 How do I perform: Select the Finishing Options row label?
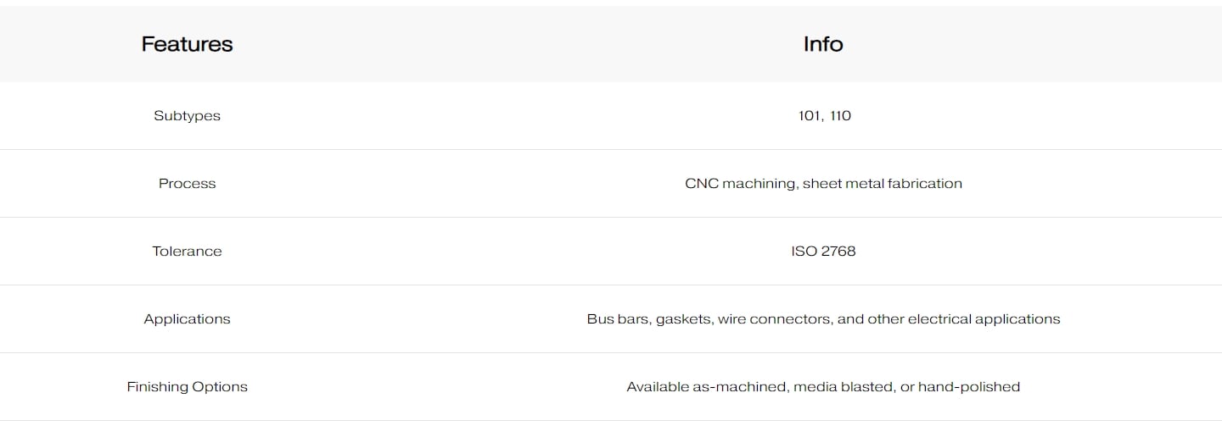(x=187, y=387)
